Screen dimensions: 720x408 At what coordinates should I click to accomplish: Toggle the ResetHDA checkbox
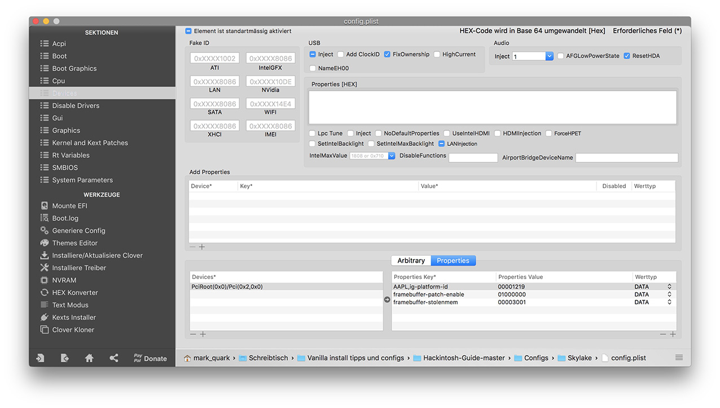pos(627,56)
